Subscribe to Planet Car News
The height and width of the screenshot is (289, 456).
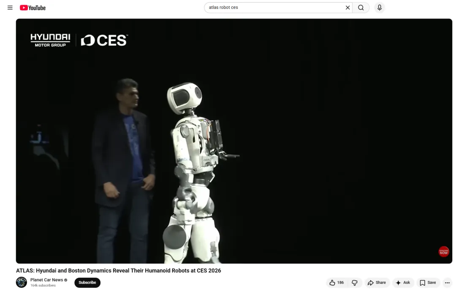(x=87, y=282)
